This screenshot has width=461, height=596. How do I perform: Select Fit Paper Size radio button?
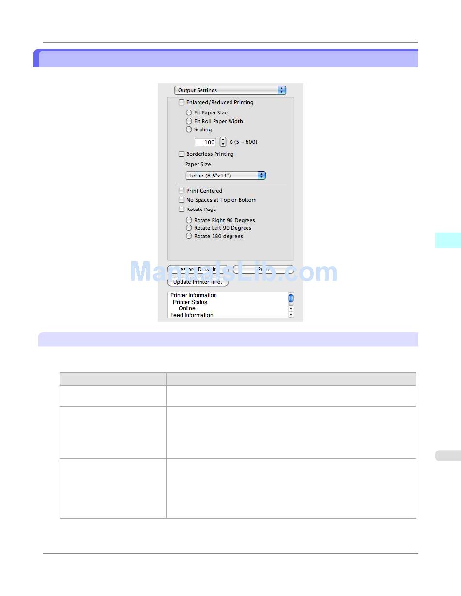[189, 113]
